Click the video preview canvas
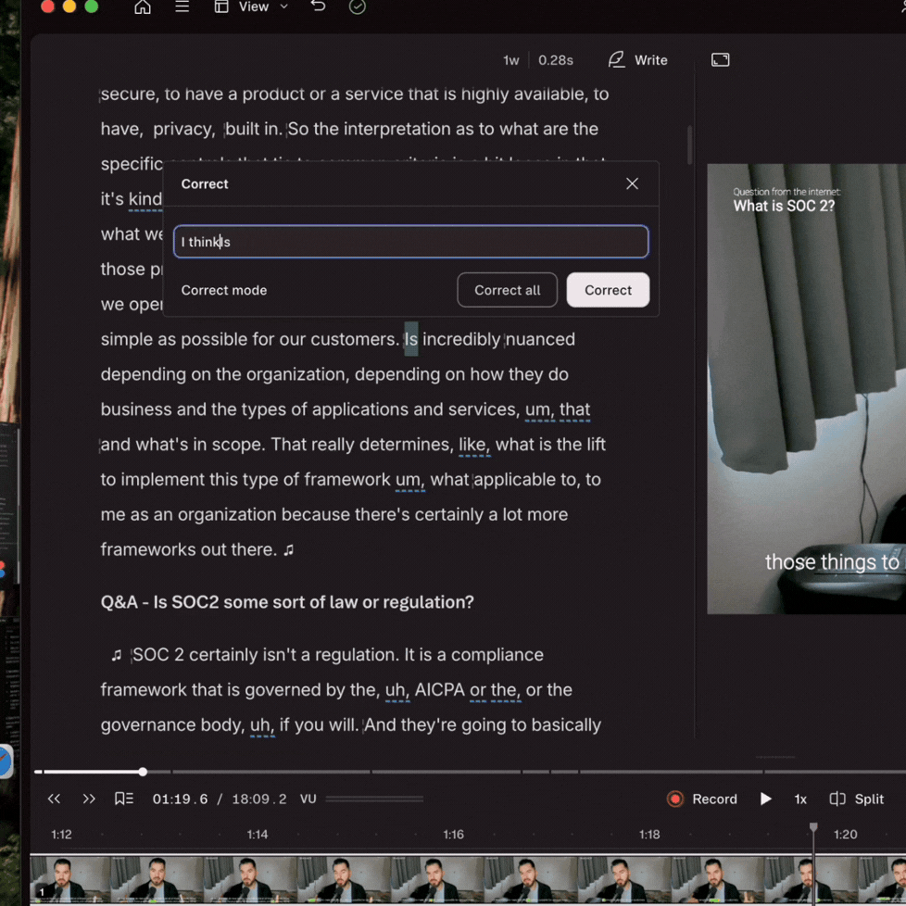Viewport: 906px width, 906px height. click(806, 389)
